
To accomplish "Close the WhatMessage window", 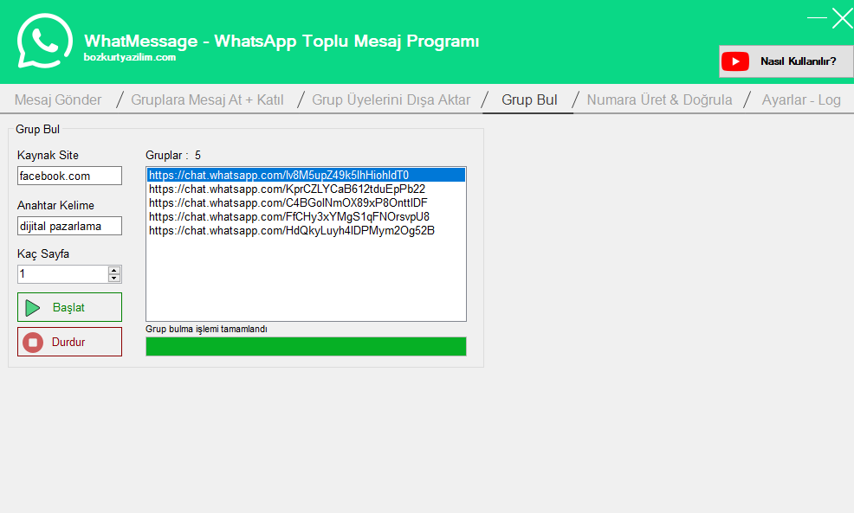I will [x=842, y=18].
